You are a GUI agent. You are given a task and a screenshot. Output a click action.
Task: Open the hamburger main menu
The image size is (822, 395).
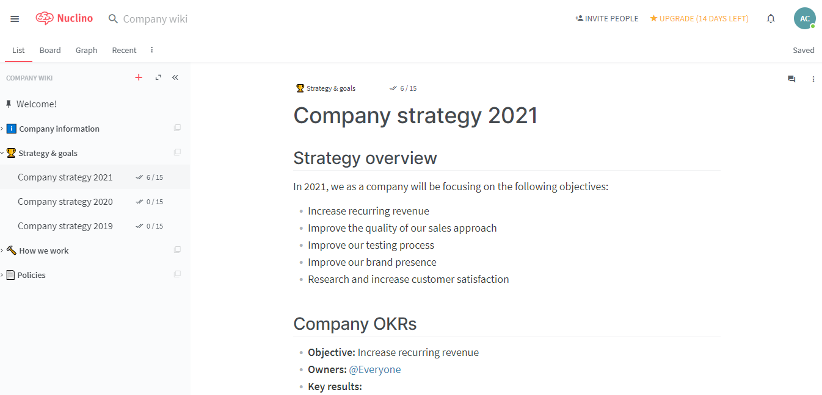pyautogui.click(x=15, y=19)
